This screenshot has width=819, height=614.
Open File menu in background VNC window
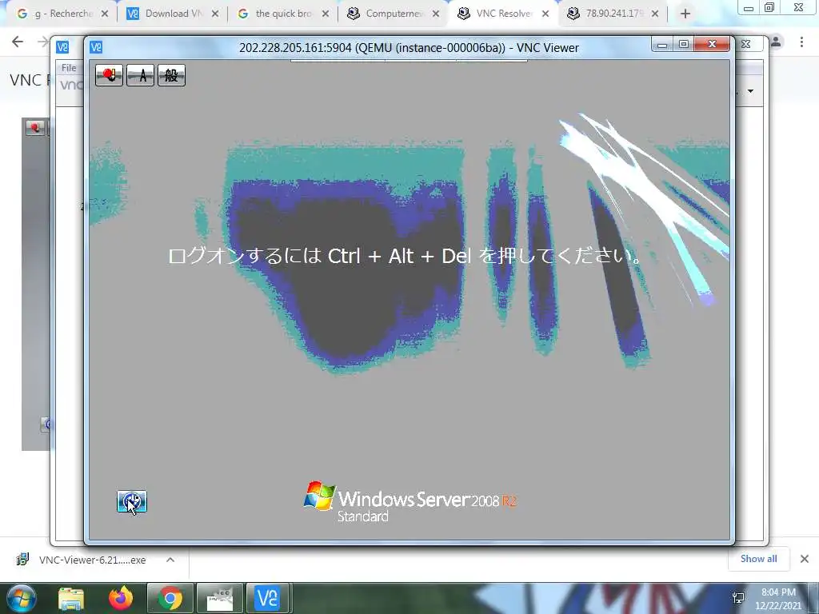pyautogui.click(x=69, y=68)
